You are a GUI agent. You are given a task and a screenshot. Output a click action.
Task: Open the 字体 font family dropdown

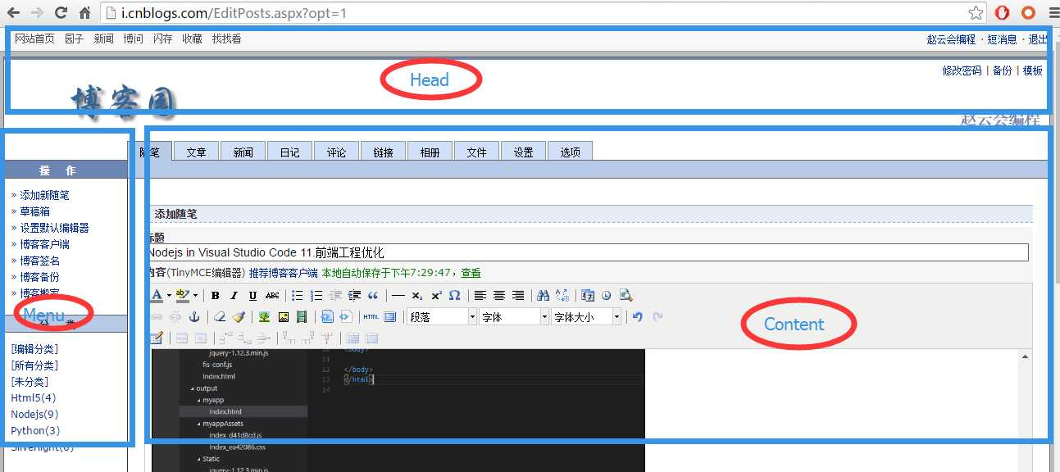[514, 317]
